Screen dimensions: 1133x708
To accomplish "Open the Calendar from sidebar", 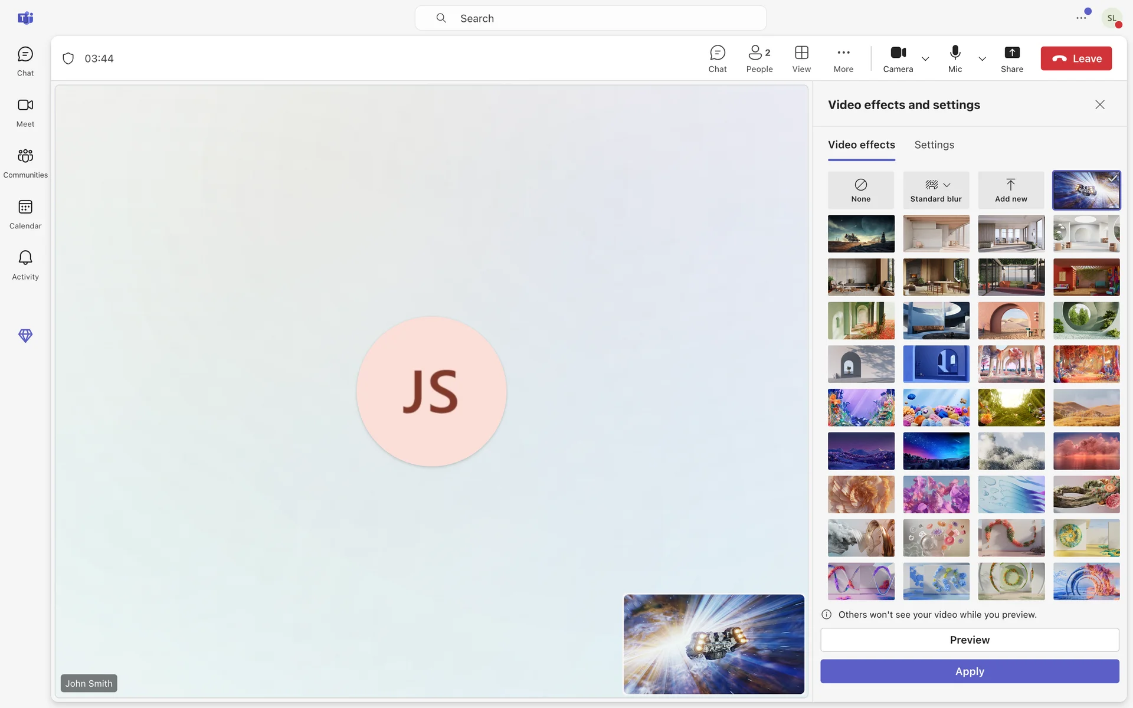I will point(25,214).
